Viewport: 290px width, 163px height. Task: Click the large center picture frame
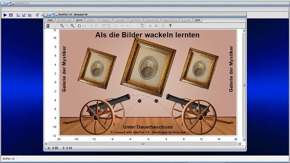(x=148, y=67)
